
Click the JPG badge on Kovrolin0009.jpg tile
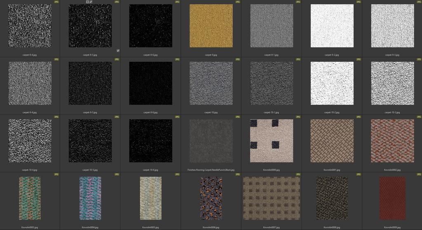click(x=419, y=175)
